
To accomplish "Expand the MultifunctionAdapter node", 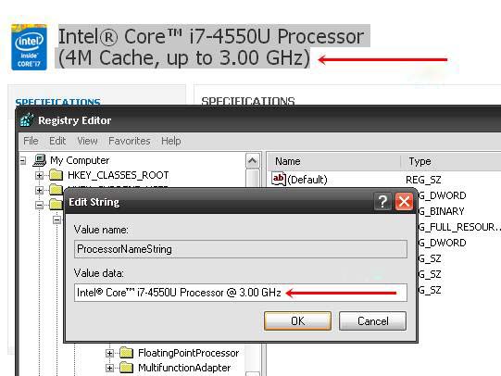I will pos(109,368).
